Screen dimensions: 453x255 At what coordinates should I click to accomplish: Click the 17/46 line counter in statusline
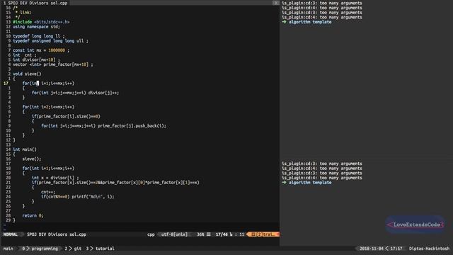[222, 234]
